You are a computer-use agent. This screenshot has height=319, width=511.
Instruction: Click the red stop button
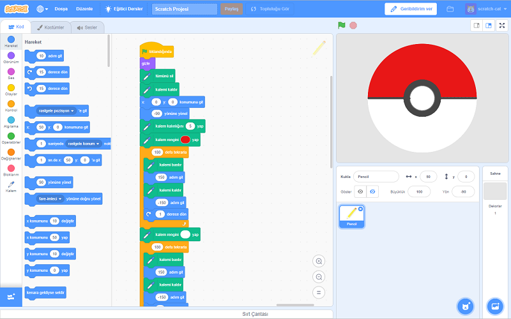[x=353, y=26]
